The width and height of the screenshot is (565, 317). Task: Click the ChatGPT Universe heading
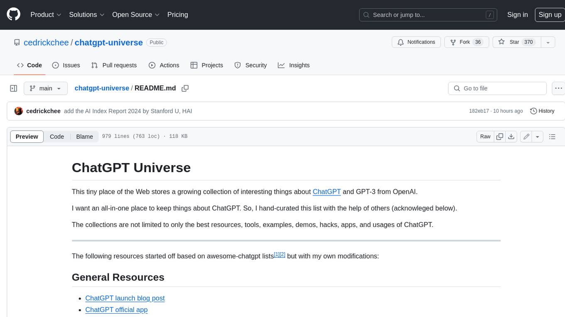[x=131, y=168]
